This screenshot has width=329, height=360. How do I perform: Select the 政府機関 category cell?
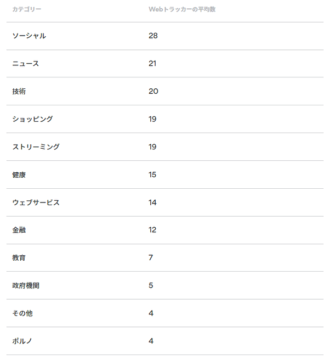[26, 285]
